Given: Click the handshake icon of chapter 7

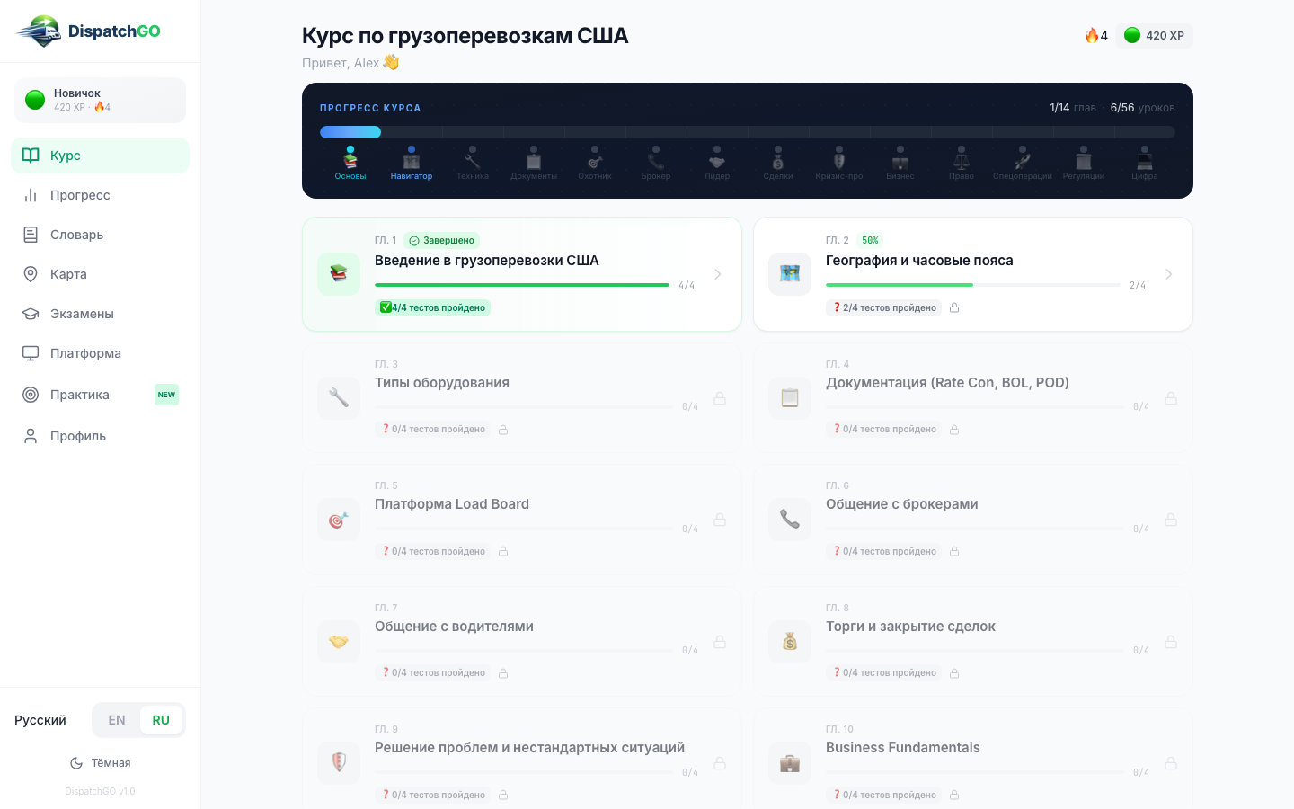Looking at the screenshot, I should 339,642.
